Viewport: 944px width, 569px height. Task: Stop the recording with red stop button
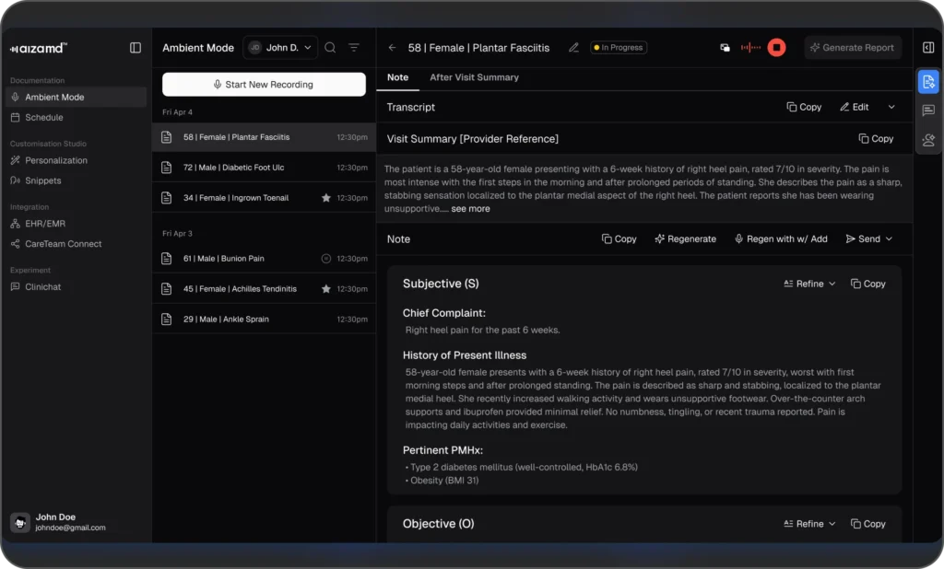[776, 48]
